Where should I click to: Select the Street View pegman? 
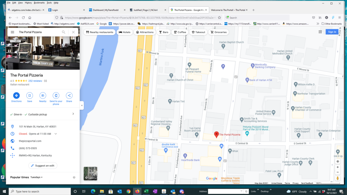tap(338, 178)
